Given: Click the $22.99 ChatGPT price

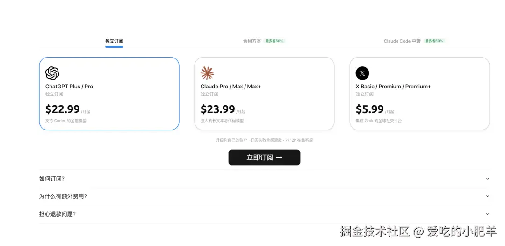Looking at the screenshot, I should click(x=63, y=109).
